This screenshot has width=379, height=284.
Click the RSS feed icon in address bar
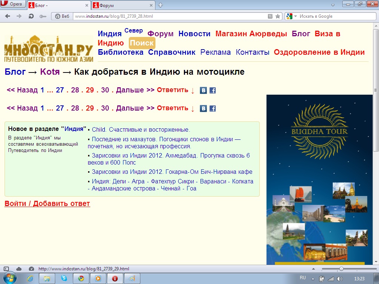pyautogui.click(x=270, y=16)
